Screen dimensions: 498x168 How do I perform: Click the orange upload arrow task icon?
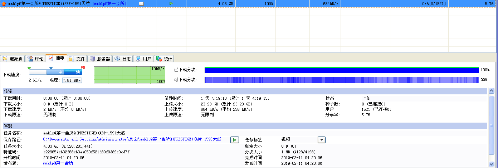pyautogui.click(x=4, y=4)
